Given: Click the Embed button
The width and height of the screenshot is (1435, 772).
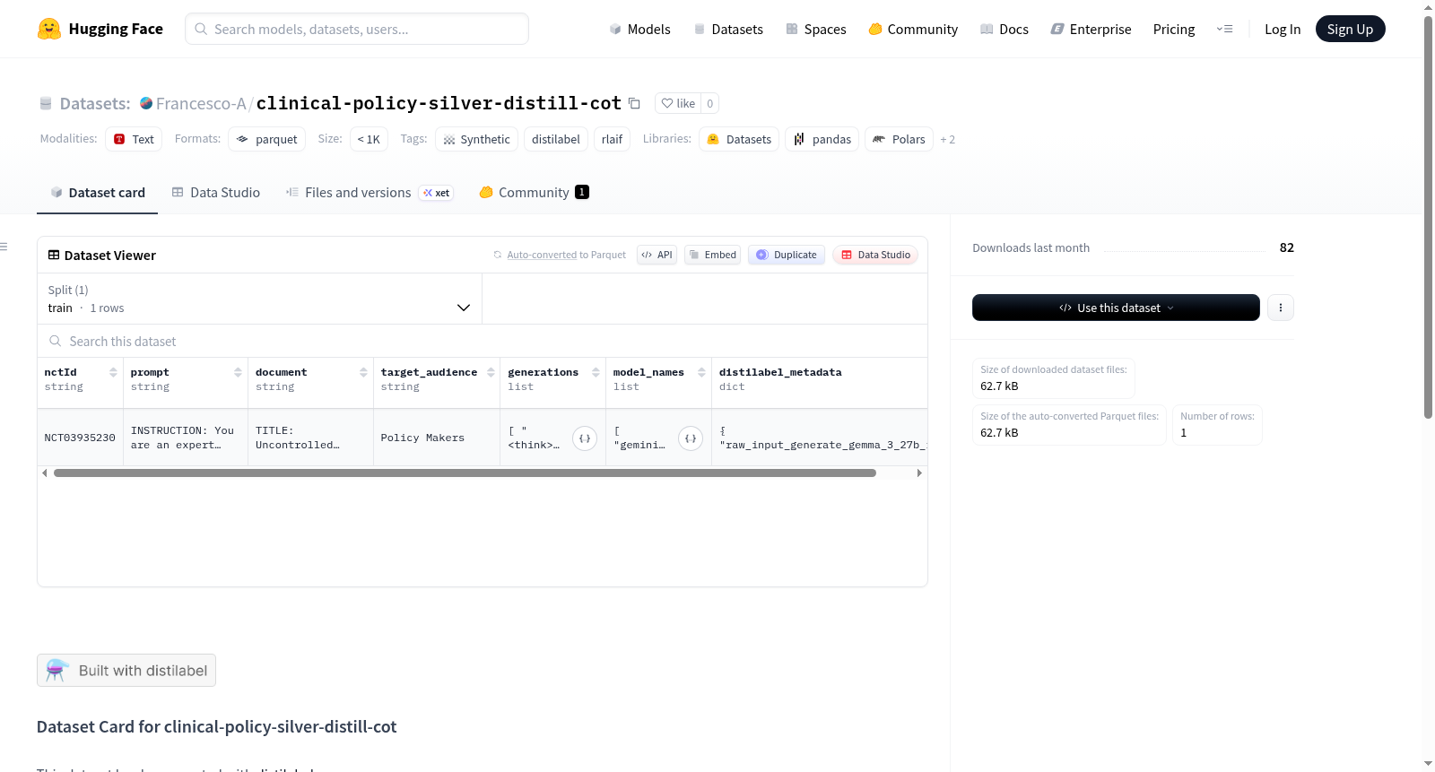Looking at the screenshot, I should 713,255.
